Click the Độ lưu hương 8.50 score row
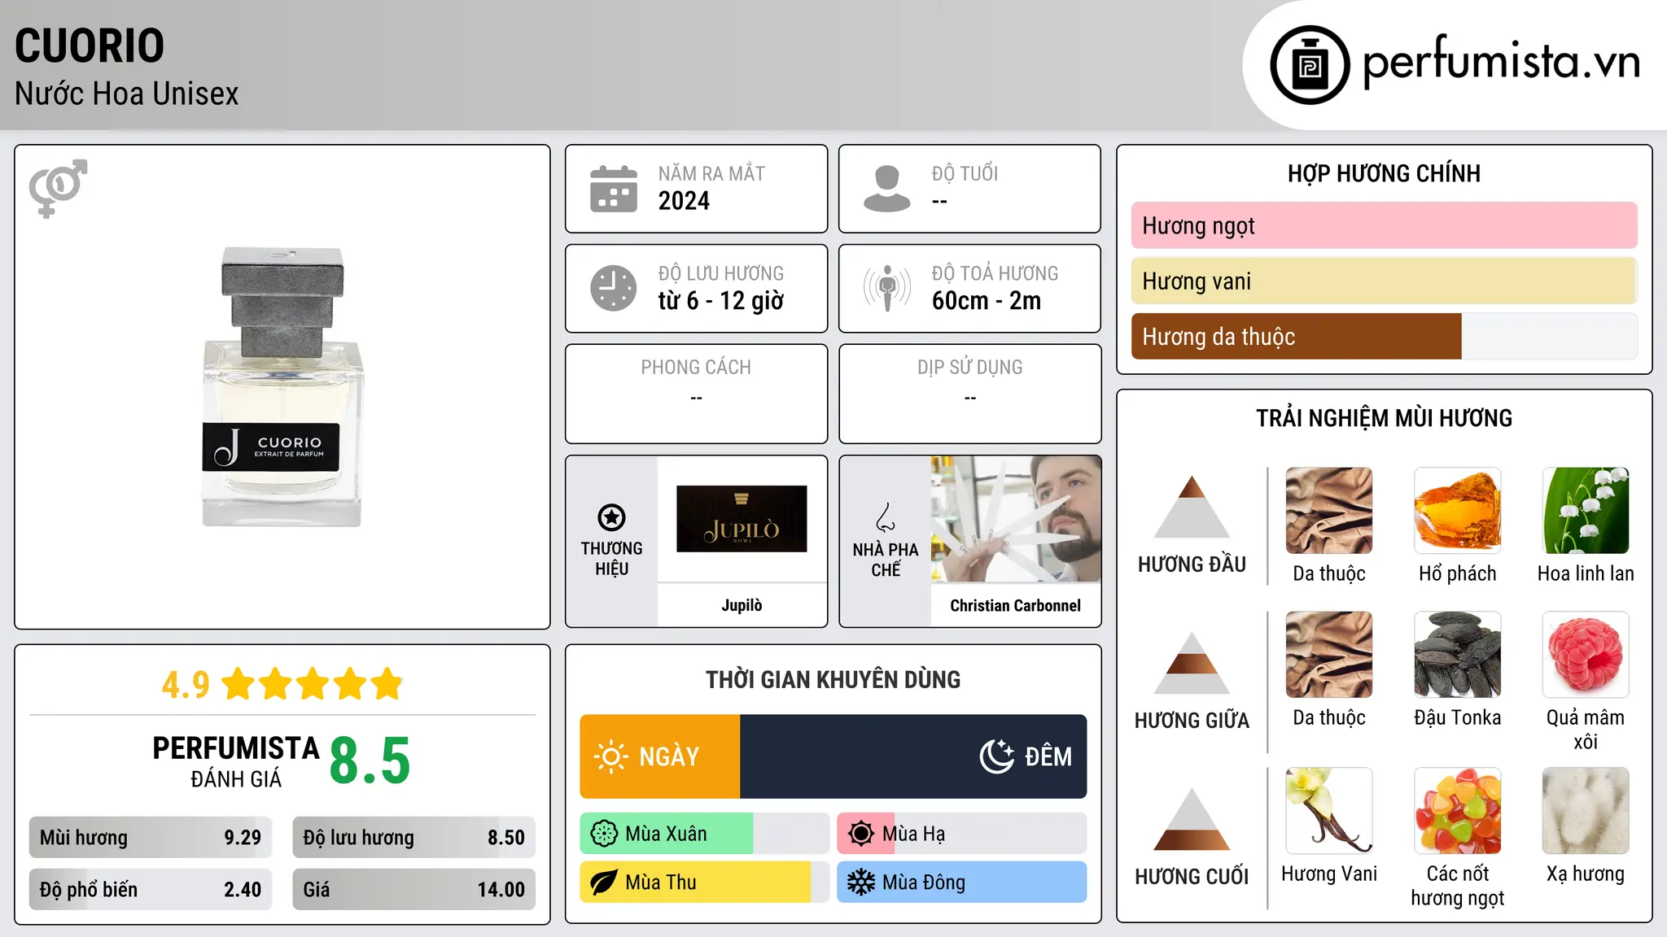This screenshot has height=937, width=1667. (414, 838)
